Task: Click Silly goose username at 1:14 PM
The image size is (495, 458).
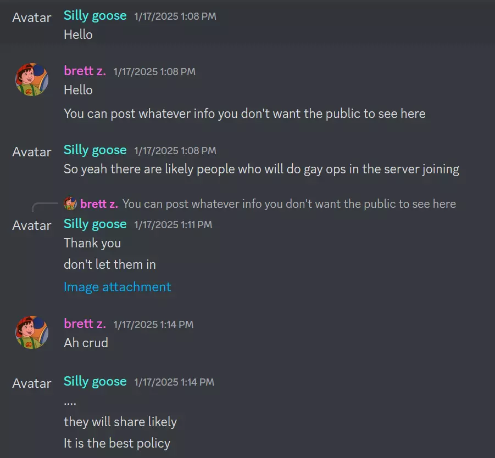Action: 95,381
